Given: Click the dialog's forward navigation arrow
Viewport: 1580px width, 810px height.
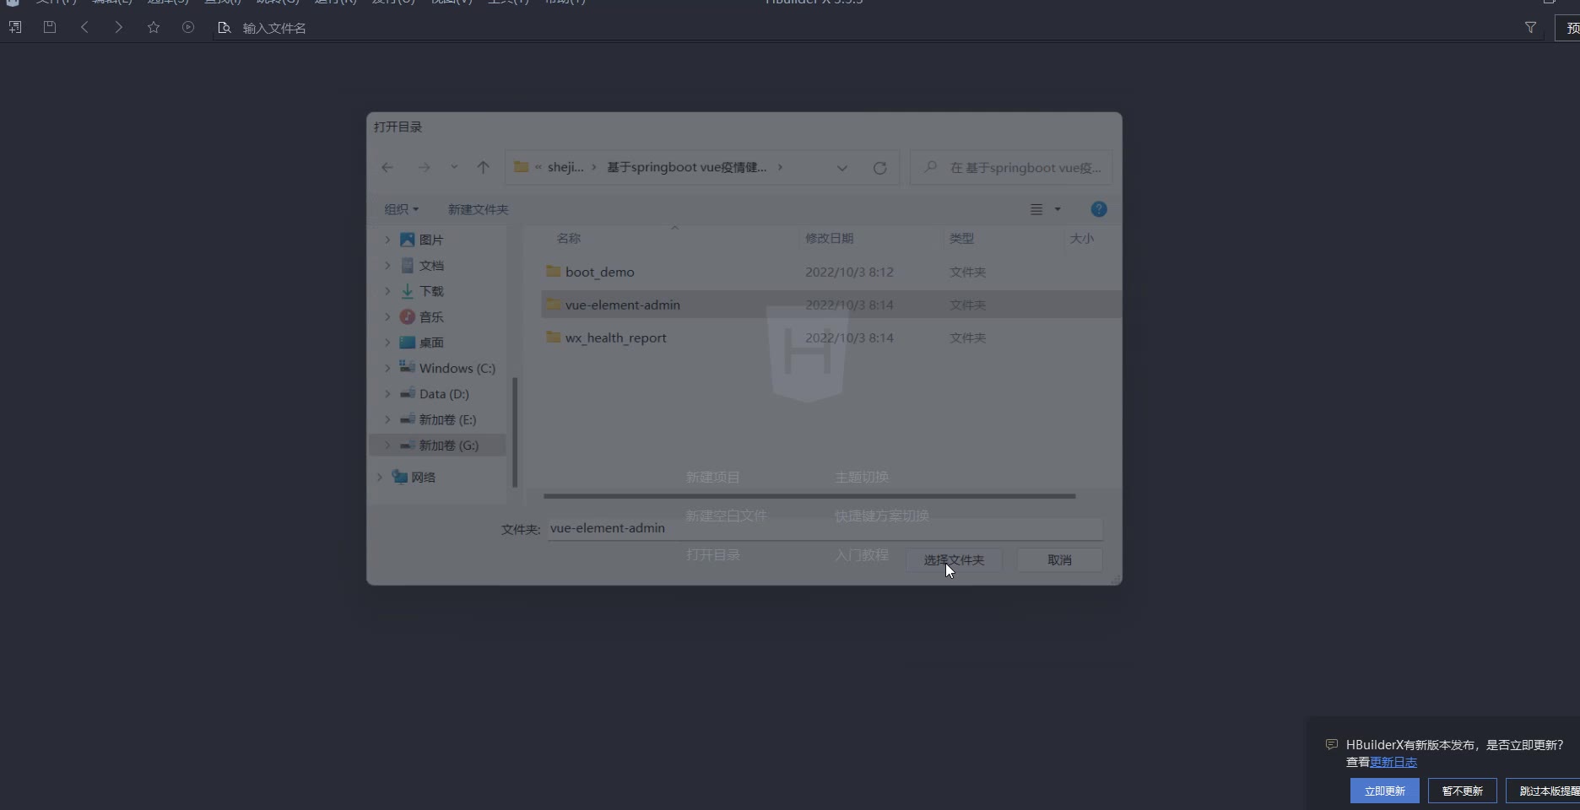Looking at the screenshot, I should click(424, 167).
